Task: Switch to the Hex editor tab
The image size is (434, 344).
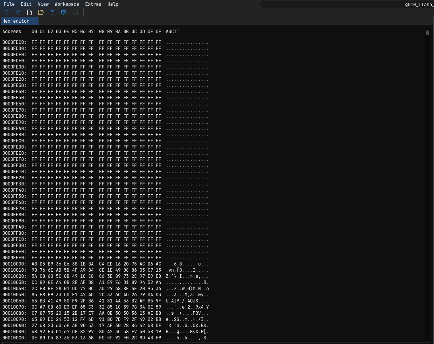Action: click(x=16, y=21)
